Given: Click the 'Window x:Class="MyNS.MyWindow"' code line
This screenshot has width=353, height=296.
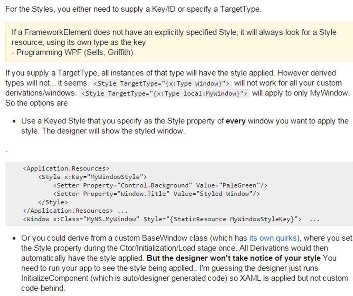Looking at the screenshot, I should pos(171,219).
